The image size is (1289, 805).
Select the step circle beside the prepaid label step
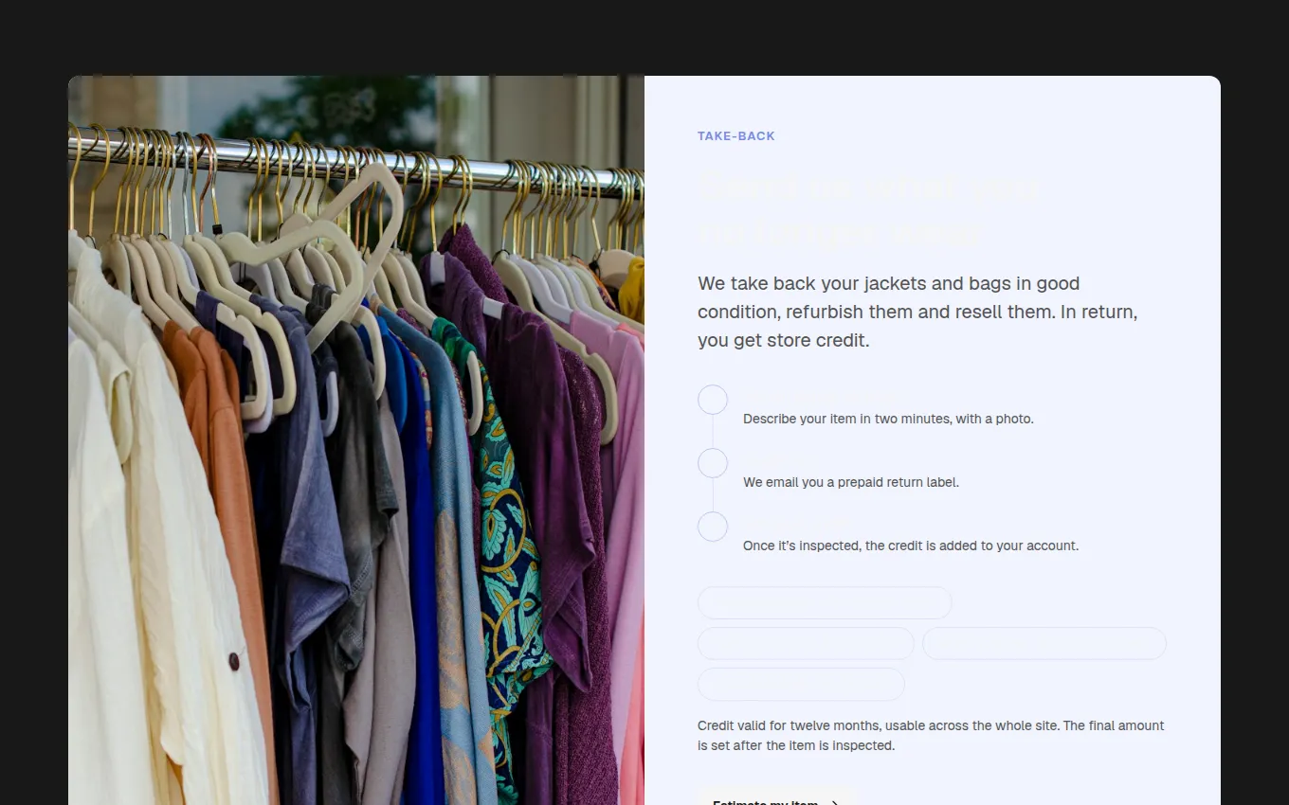(x=713, y=463)
